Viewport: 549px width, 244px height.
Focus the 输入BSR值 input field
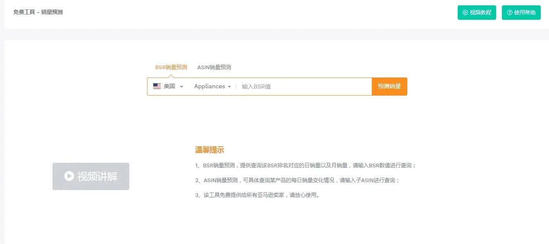(304, 87)
